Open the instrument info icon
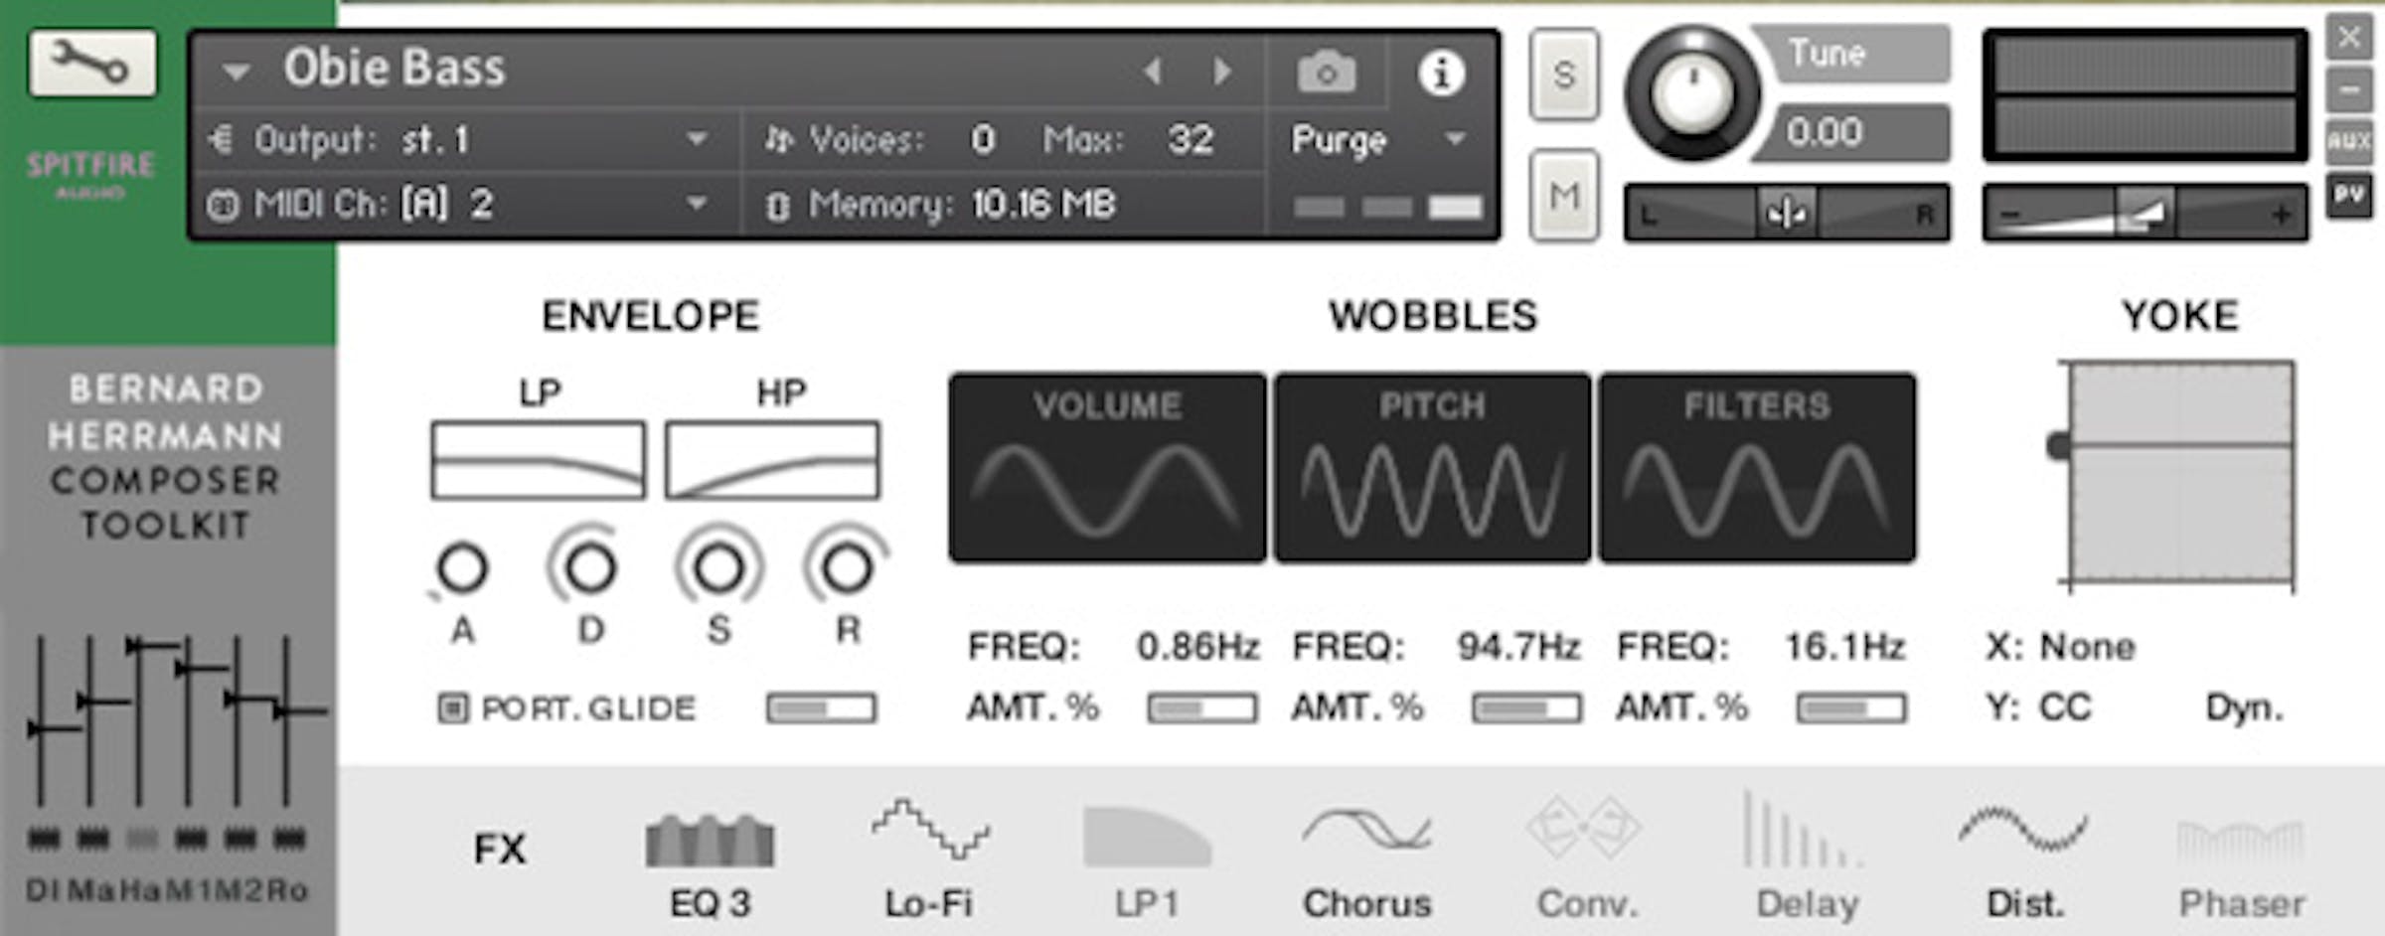This screenshot has width=2385, height=936. click(x=1440, y=73)
